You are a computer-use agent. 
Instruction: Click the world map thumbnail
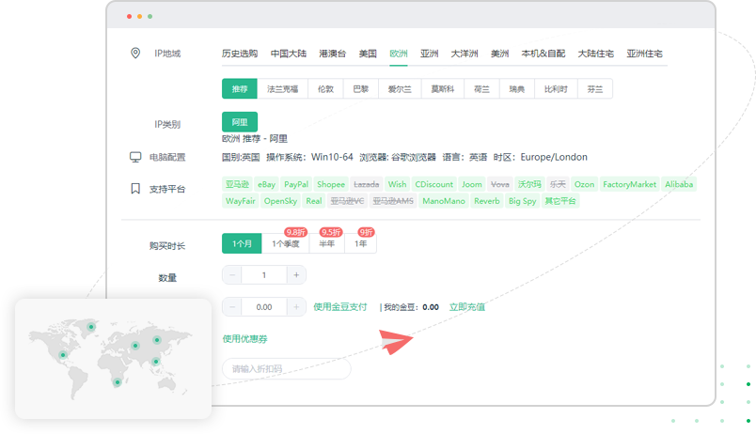(113, 358)
